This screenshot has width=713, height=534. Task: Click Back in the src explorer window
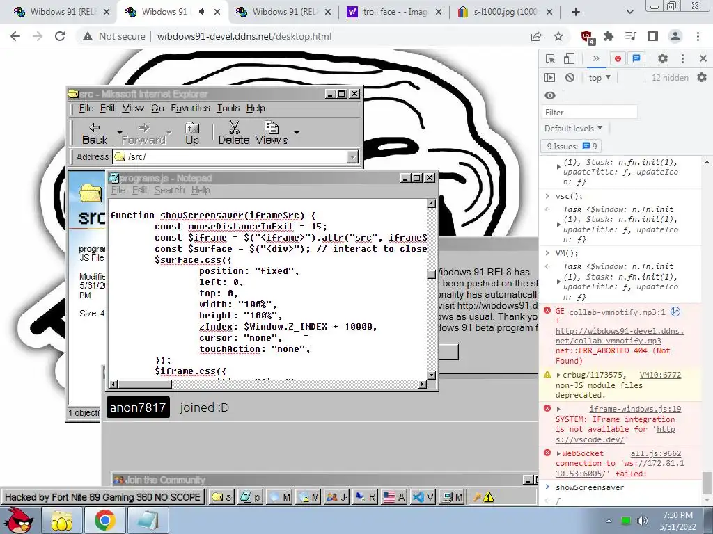(x=95, y=133)
